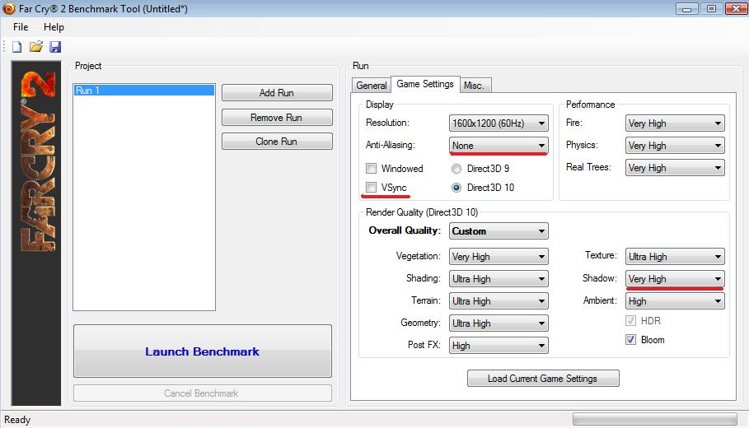749x428 pixels.
Task: Open the Real Trees dropdown
Action: [675, 167]
